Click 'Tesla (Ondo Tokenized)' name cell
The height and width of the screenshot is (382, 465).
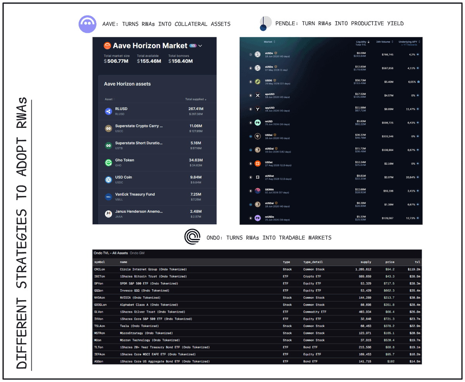tap(139, 326)
